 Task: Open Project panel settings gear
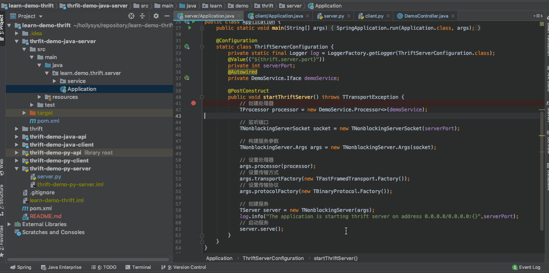156,16
